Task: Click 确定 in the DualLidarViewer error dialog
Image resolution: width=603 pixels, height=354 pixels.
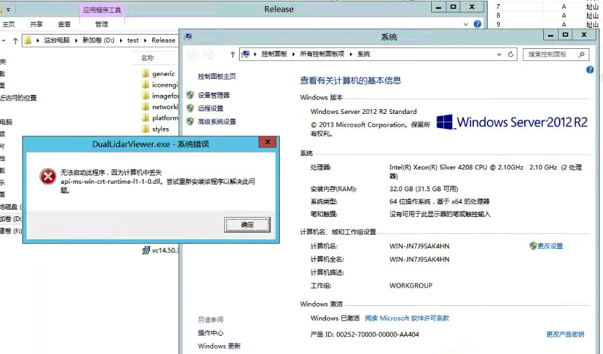Action: pyautogui.click(x=247, y=224)
